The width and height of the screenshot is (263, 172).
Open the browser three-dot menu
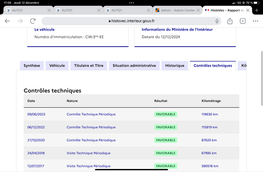pyautogui.click(x=255, y=21)
